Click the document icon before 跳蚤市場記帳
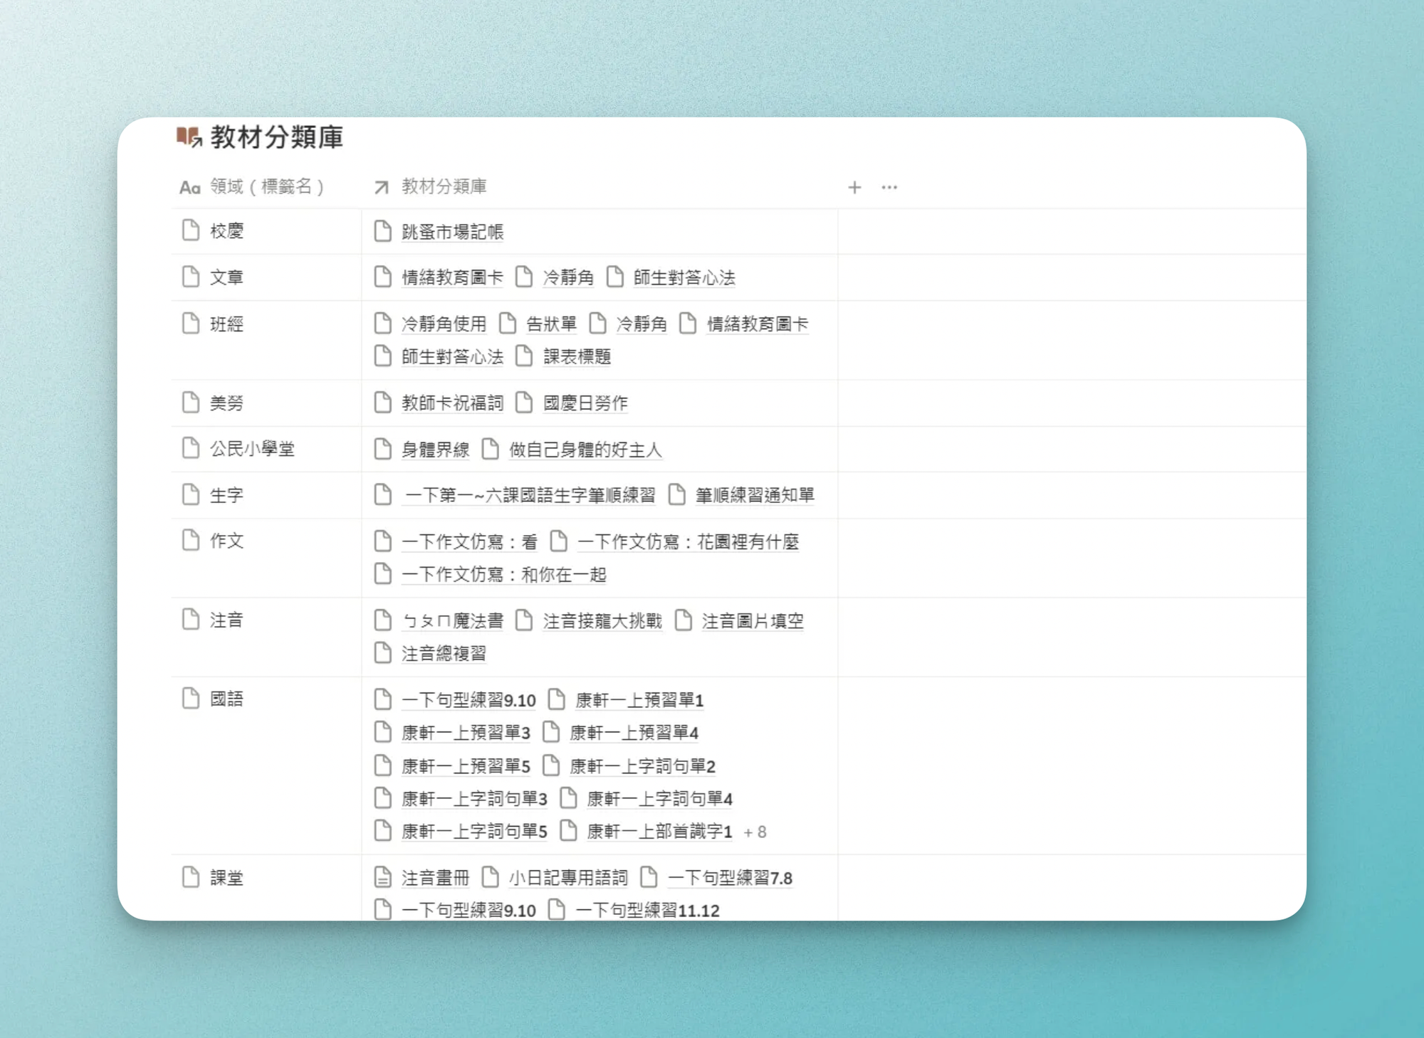The height and width of the screenshot is (1038, 1424). coord(382,231)
